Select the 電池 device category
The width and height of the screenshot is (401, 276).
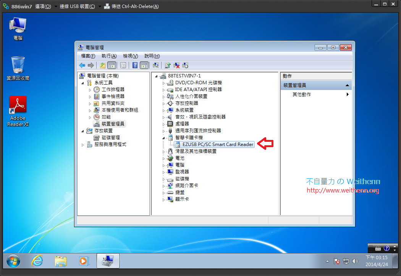pyautogui.click(x=180, y=158)
